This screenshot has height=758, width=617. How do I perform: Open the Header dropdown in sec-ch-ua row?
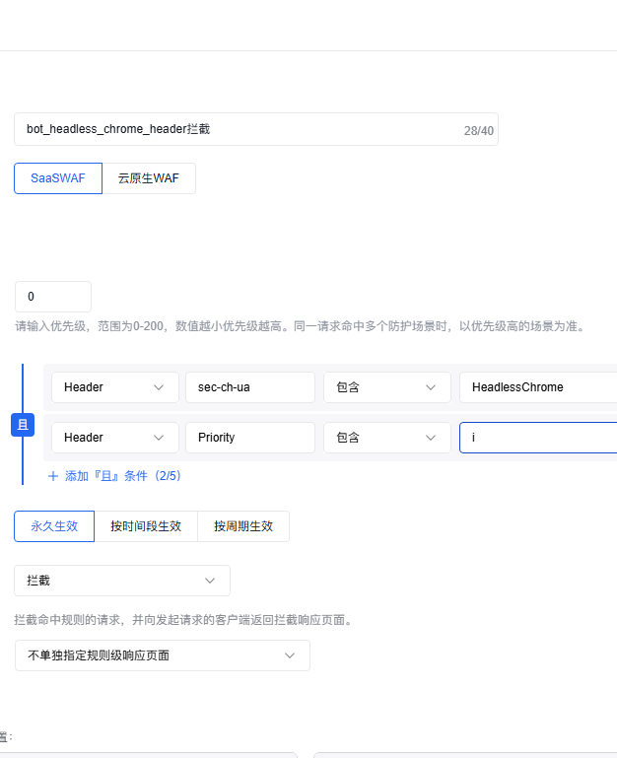click(115, 387)
